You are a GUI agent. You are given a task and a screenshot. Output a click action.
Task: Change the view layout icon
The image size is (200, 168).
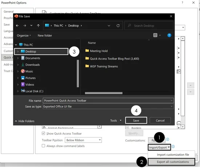(155, 35)
